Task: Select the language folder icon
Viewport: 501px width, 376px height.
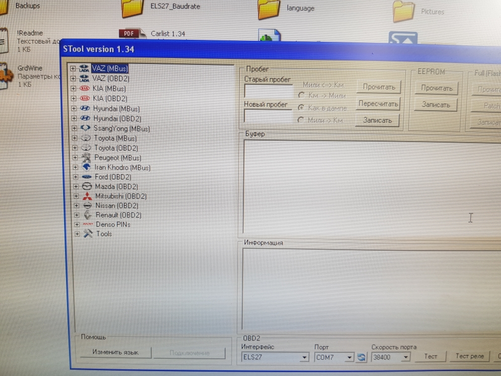Action: (269, 9)
